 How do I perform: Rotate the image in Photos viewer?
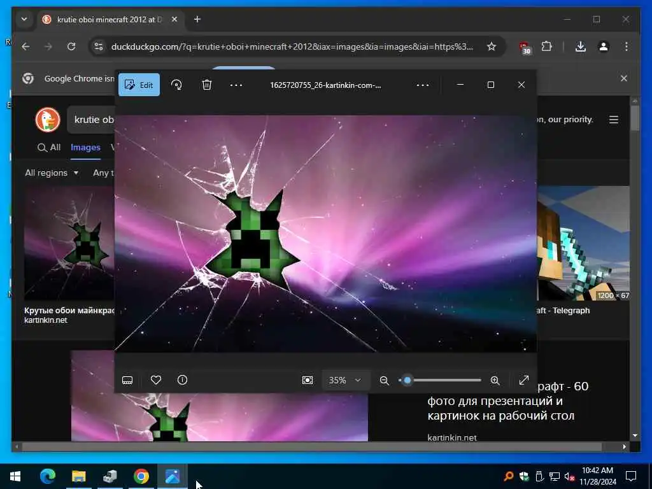pyautogui.click(x=176, y=85)
